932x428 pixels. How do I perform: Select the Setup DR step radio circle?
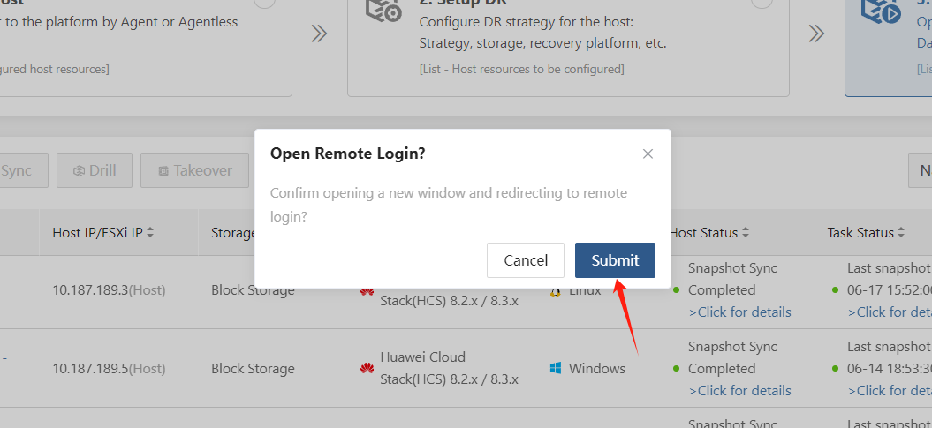point(762,2)
